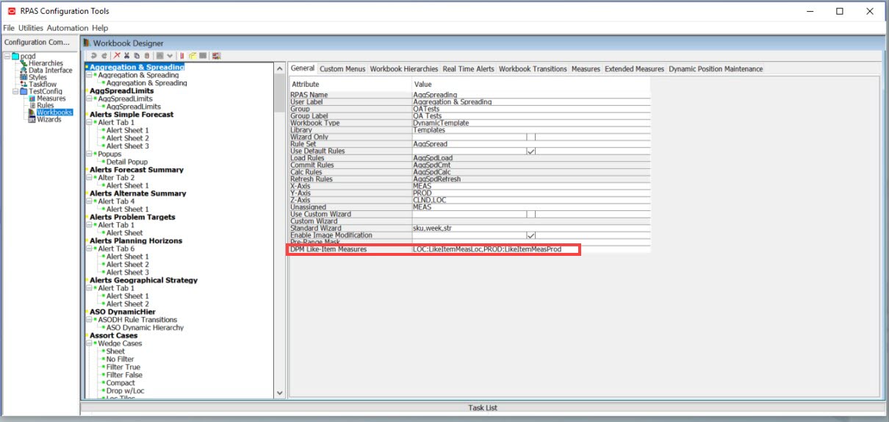This screenshot has width=889, height=422.
Task: Open the Extended Measures tab
Action: [635, 68]
